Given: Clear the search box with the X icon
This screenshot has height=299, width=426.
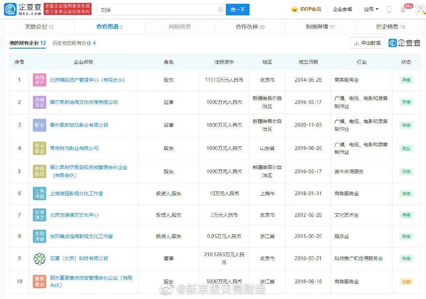Looking at the screenshot, I should point(220,10).
